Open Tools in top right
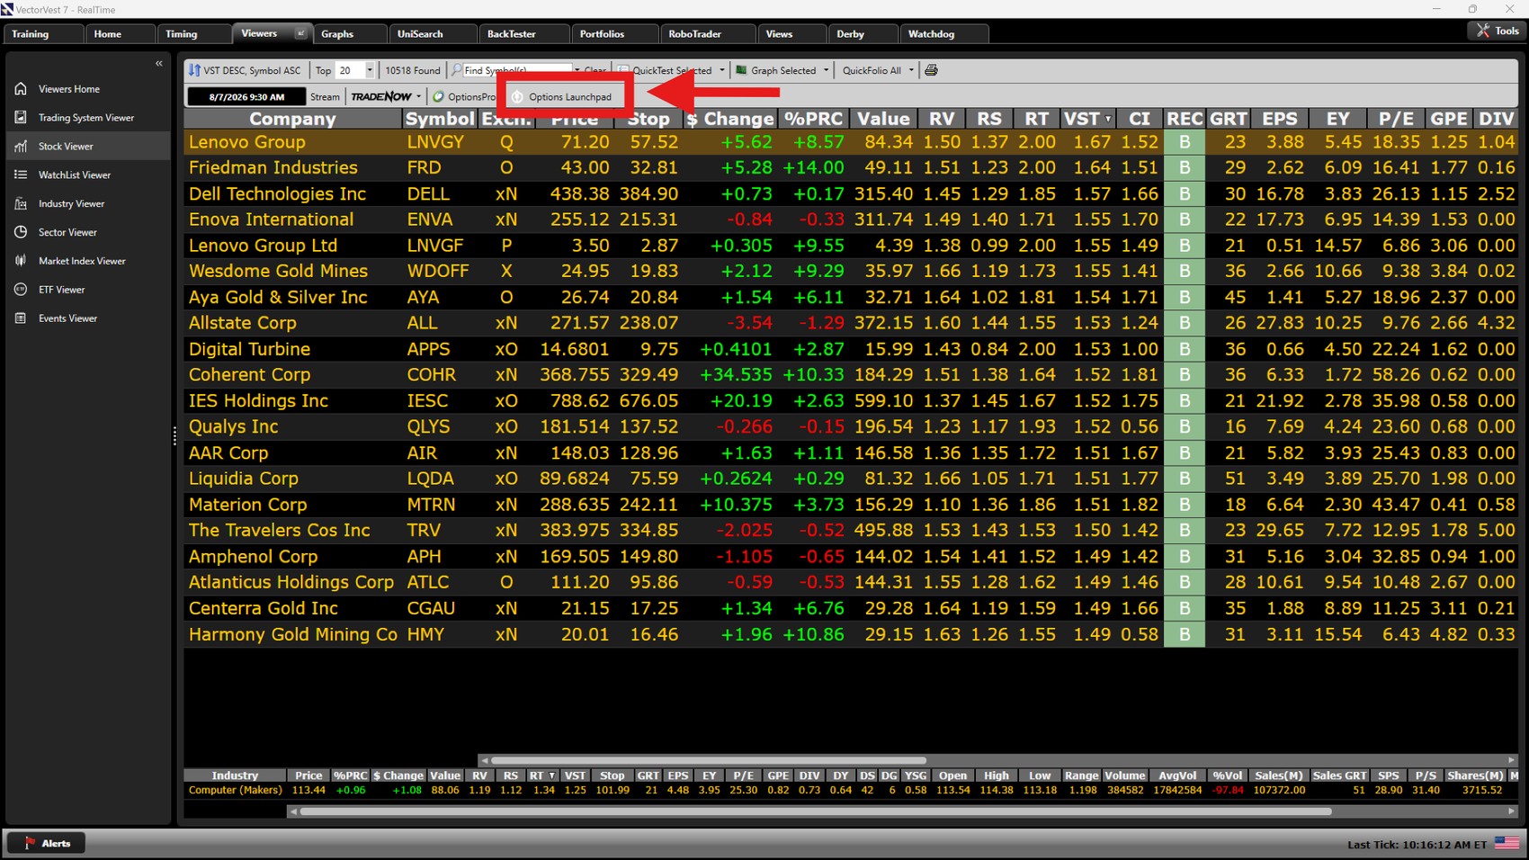1529x860 pixels. point(1497,31)
